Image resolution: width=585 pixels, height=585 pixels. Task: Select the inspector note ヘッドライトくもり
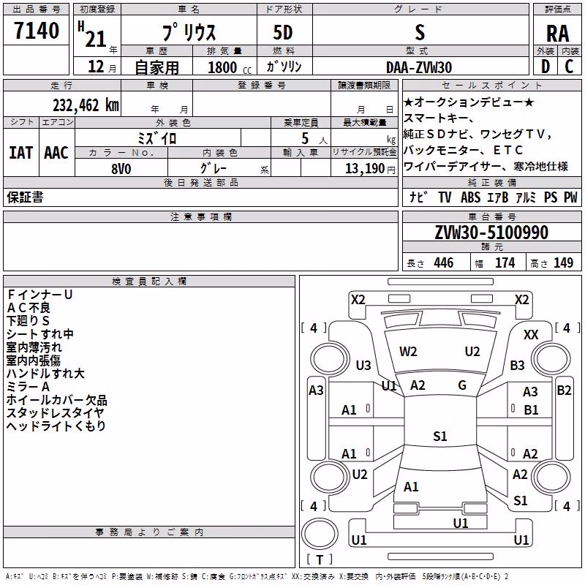tap(56, 426)
